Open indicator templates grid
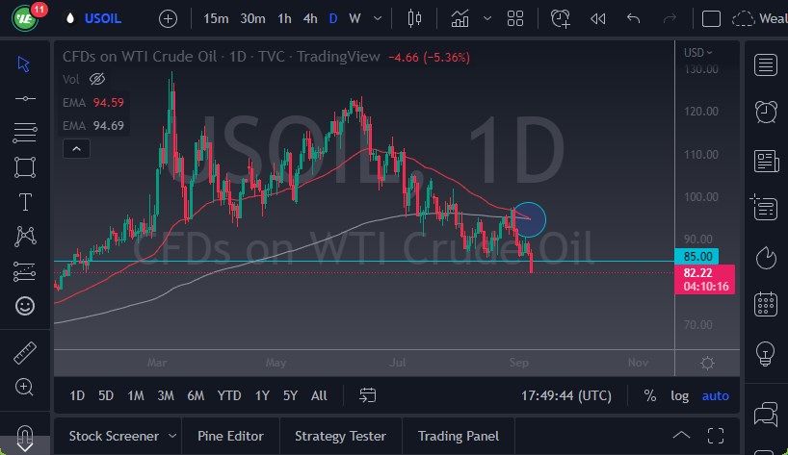Image resolution: width=788 pixels, height=455 pixels. tap(515, 18)
